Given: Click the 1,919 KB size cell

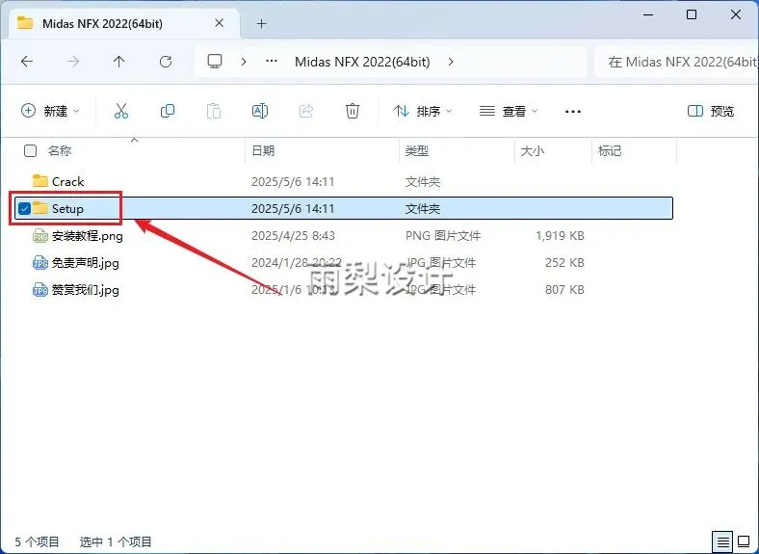Looking at the screenshot, I should [x=560, y=236].
